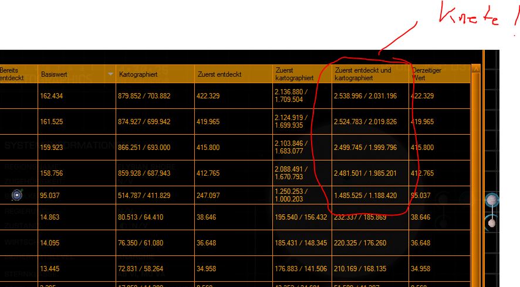Select the Basiswert cell showing 162.434
Viewport: 520px width, 287px height.
point(52,96)
